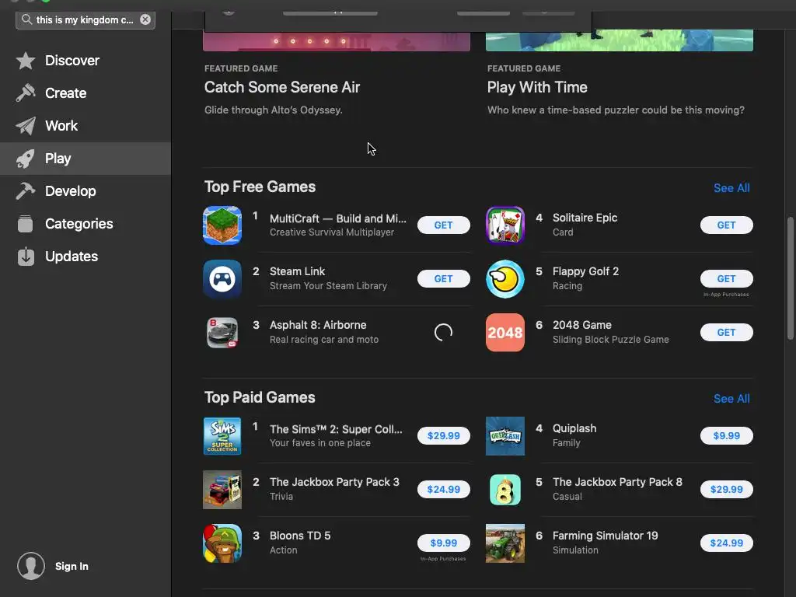
Task: Click the 2048 Game title text
Action: [581, 325]
